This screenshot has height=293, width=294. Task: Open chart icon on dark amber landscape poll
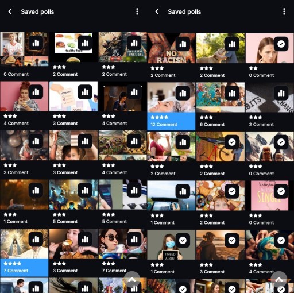click(36, 190)
